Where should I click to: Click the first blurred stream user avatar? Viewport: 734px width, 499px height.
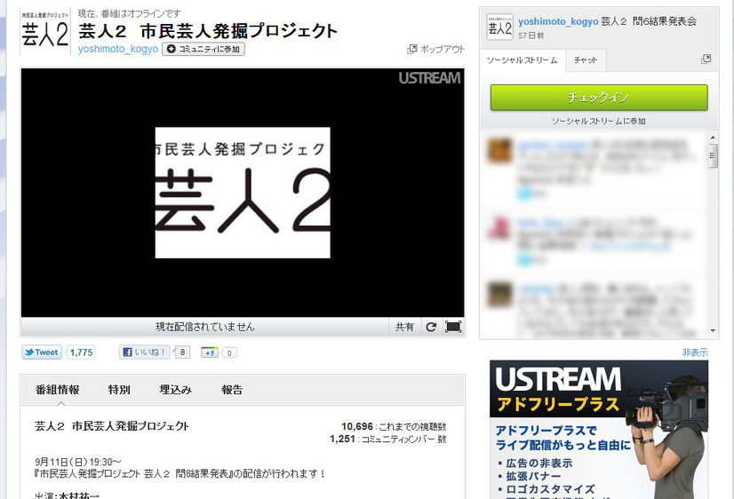[499, 150]
